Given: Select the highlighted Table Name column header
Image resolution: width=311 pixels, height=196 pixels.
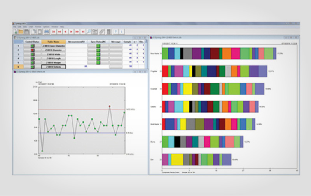Looking at the screenshot, I should click(x=54, y=42).
